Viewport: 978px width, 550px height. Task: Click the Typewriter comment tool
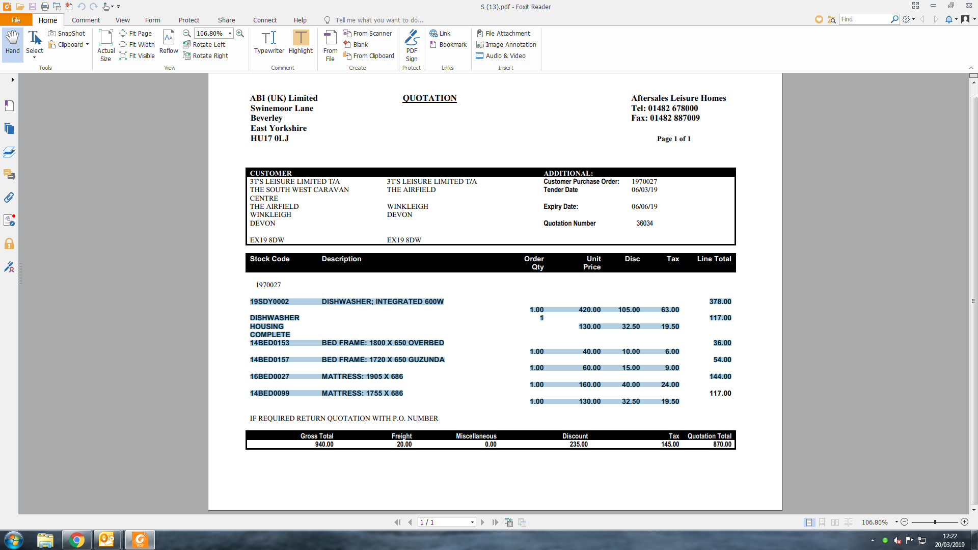coord(269,42)
